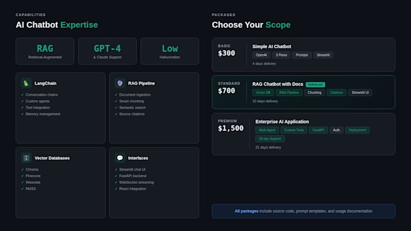Screen dimensions: 411x231
Task: Click the Prompts tag
Action: [302, 55]
